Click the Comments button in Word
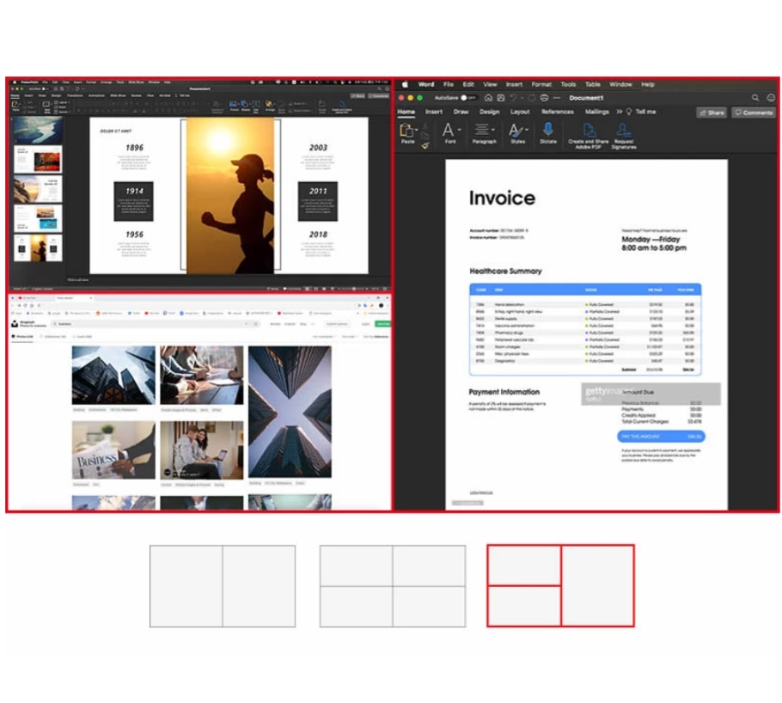The image size is (782, 703). [x=754, y=113]
